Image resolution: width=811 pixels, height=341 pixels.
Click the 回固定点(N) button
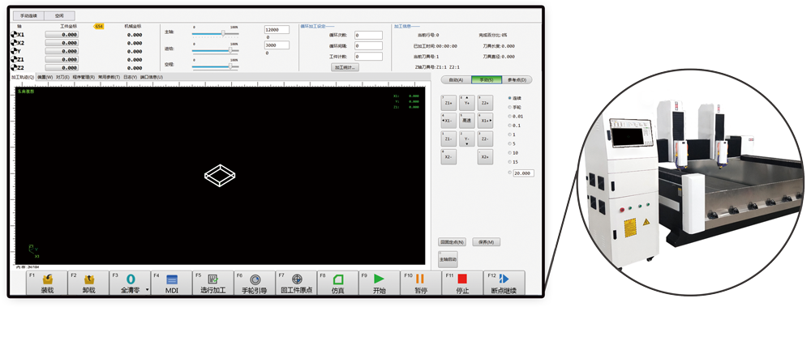[x=452, y=242]
